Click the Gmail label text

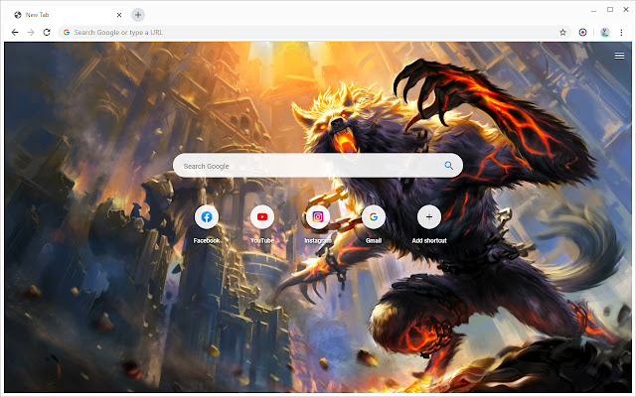coord(374,240)
